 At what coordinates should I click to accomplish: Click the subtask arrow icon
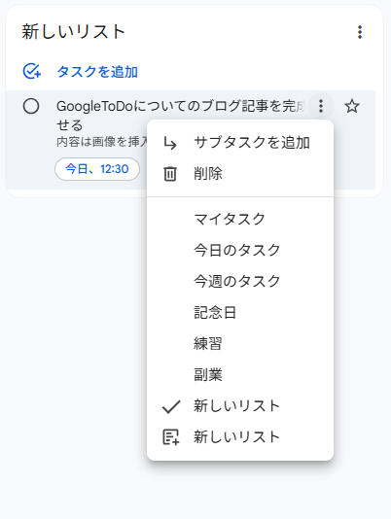point(170,143)
